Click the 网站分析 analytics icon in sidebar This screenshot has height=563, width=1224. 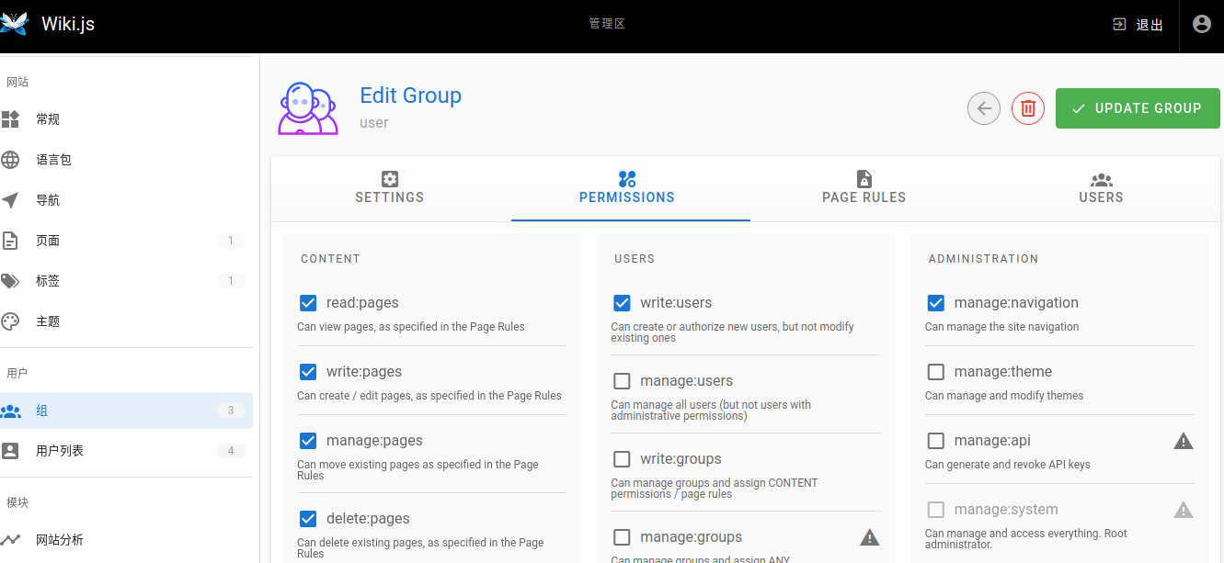(x=11, y=540)
